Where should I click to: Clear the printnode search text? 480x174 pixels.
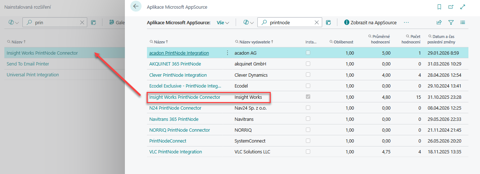317,22
